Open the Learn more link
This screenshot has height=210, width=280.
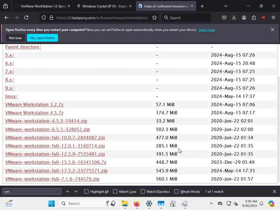coord(207,30)
